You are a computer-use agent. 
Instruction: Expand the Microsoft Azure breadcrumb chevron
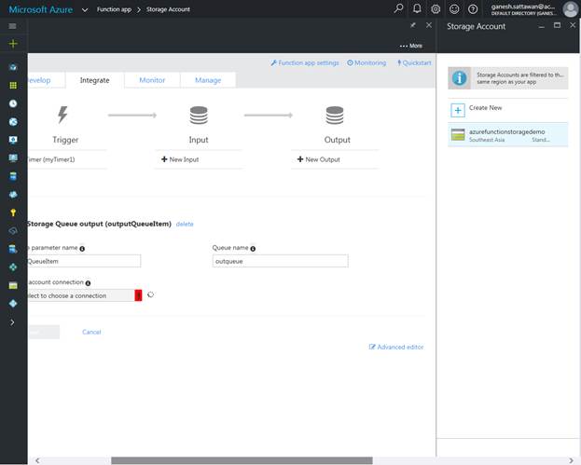[x=85, y=8]
